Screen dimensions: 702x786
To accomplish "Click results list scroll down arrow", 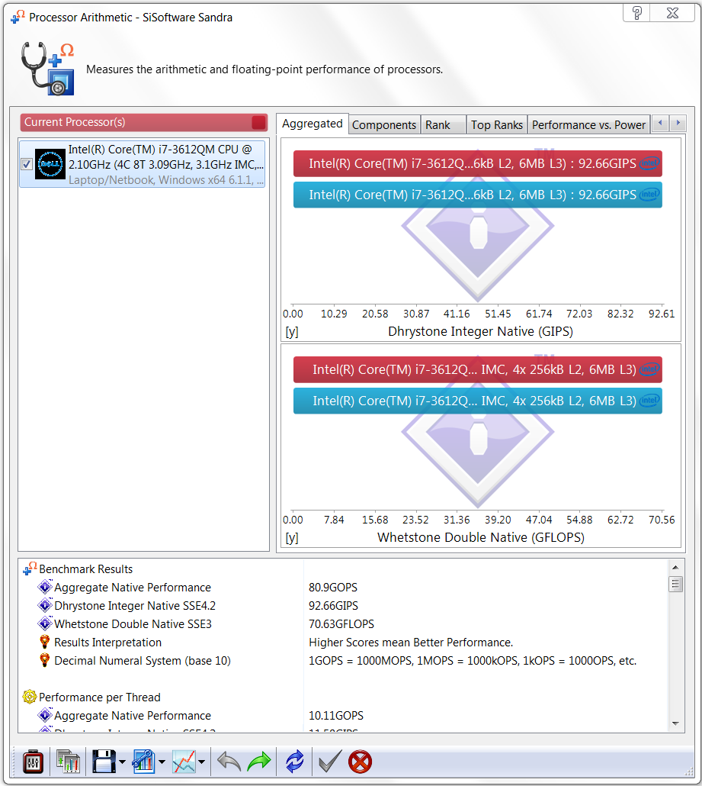I will click(x=675, y=723).
